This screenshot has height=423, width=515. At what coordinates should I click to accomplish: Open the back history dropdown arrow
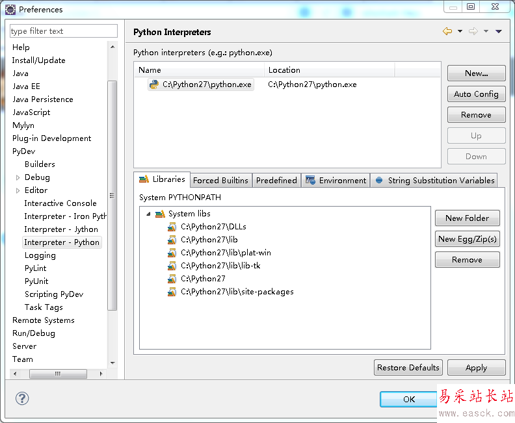coord(460,31)
